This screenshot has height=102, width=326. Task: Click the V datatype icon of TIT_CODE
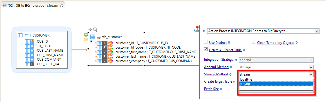point(32,46)
